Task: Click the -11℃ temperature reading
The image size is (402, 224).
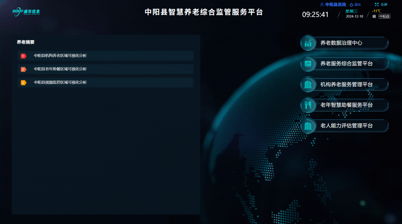Action: click(376, 11)
